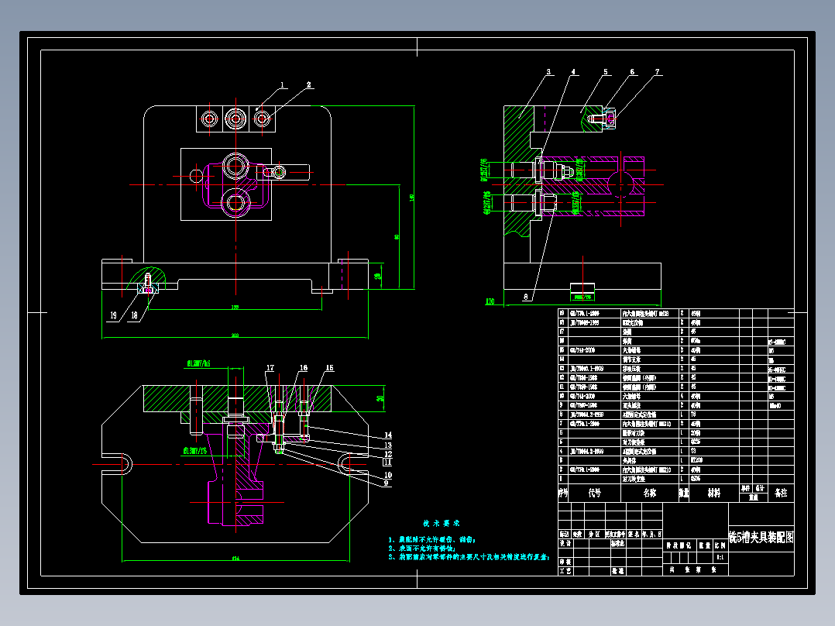Pick part balloon number 13
Screen dimensions: 835x626
(387, 445)
